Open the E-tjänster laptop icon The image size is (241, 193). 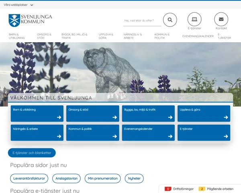(194, 19)
